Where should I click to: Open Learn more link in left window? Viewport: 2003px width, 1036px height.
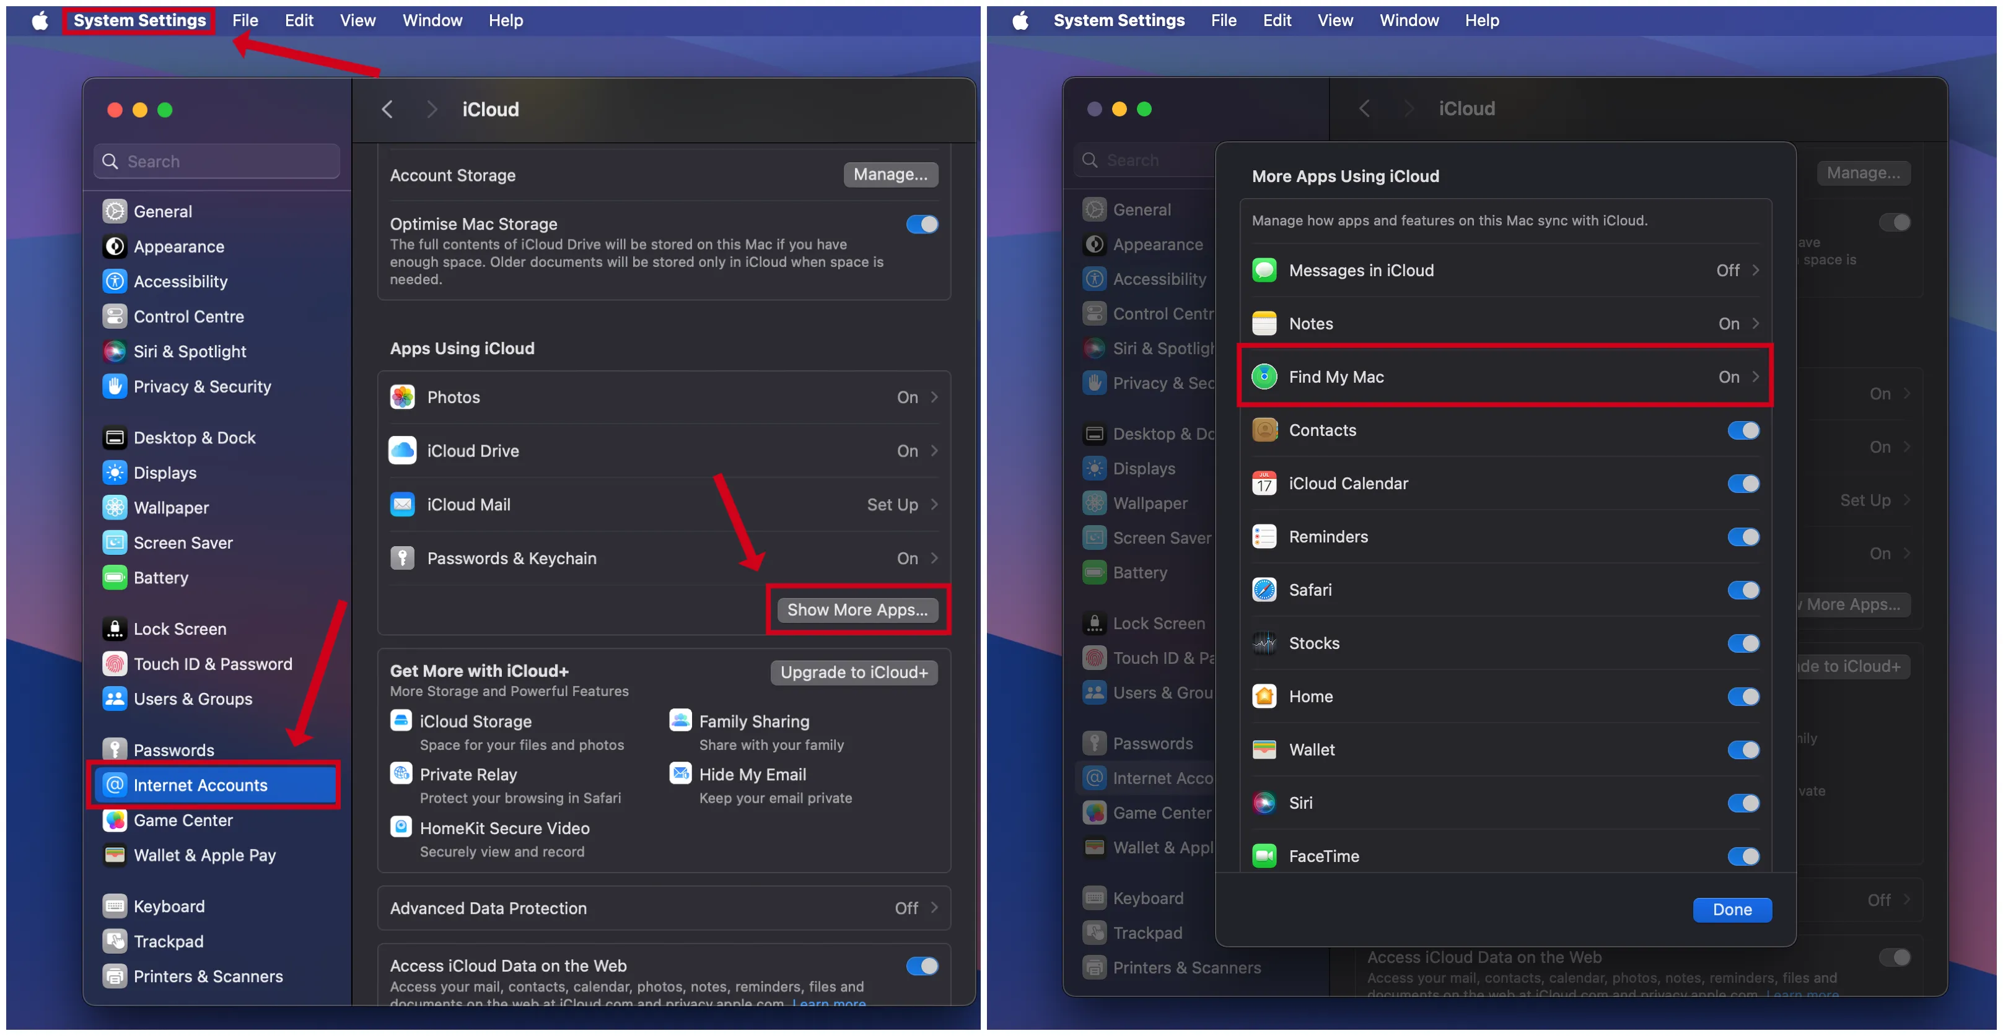point(829,1002)
